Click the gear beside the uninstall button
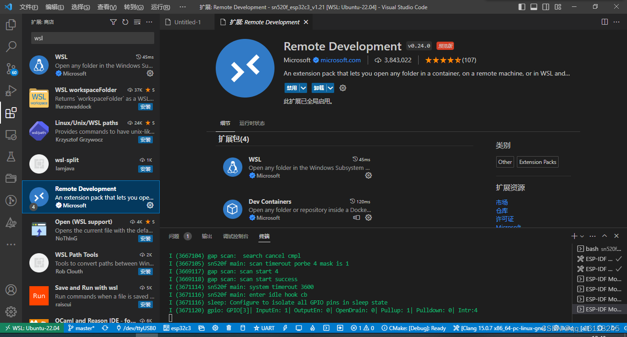 pyautogui.click(x=342, y=88)
